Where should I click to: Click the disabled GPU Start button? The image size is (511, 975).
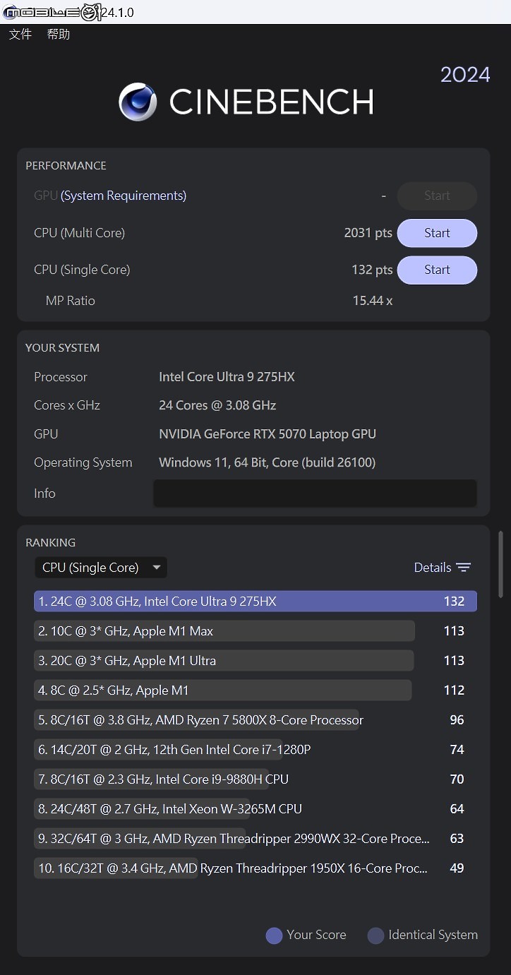tap(437, 196)
